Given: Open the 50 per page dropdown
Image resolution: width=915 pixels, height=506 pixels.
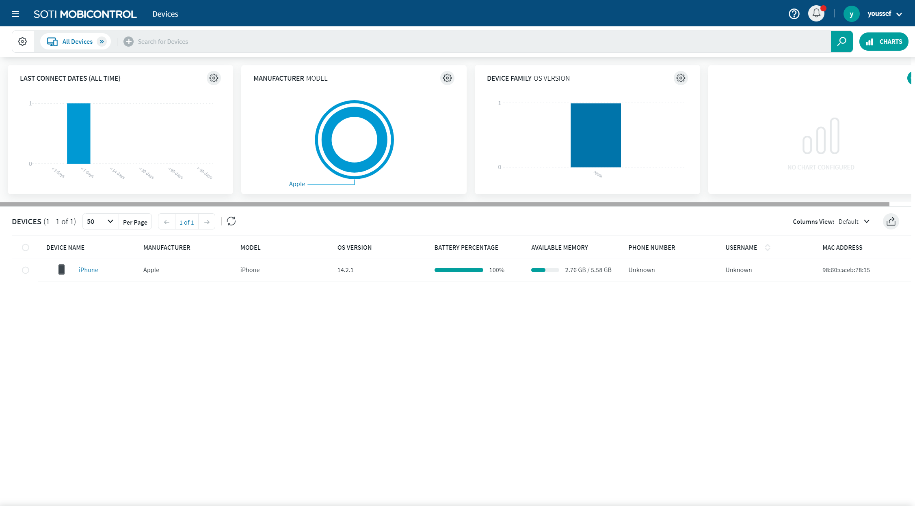Looking at the screenshot, I should coord(100,221).
